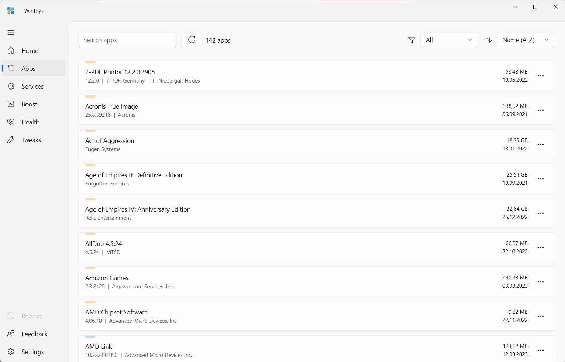Click the 18,35 GB size value

point(517,140)
